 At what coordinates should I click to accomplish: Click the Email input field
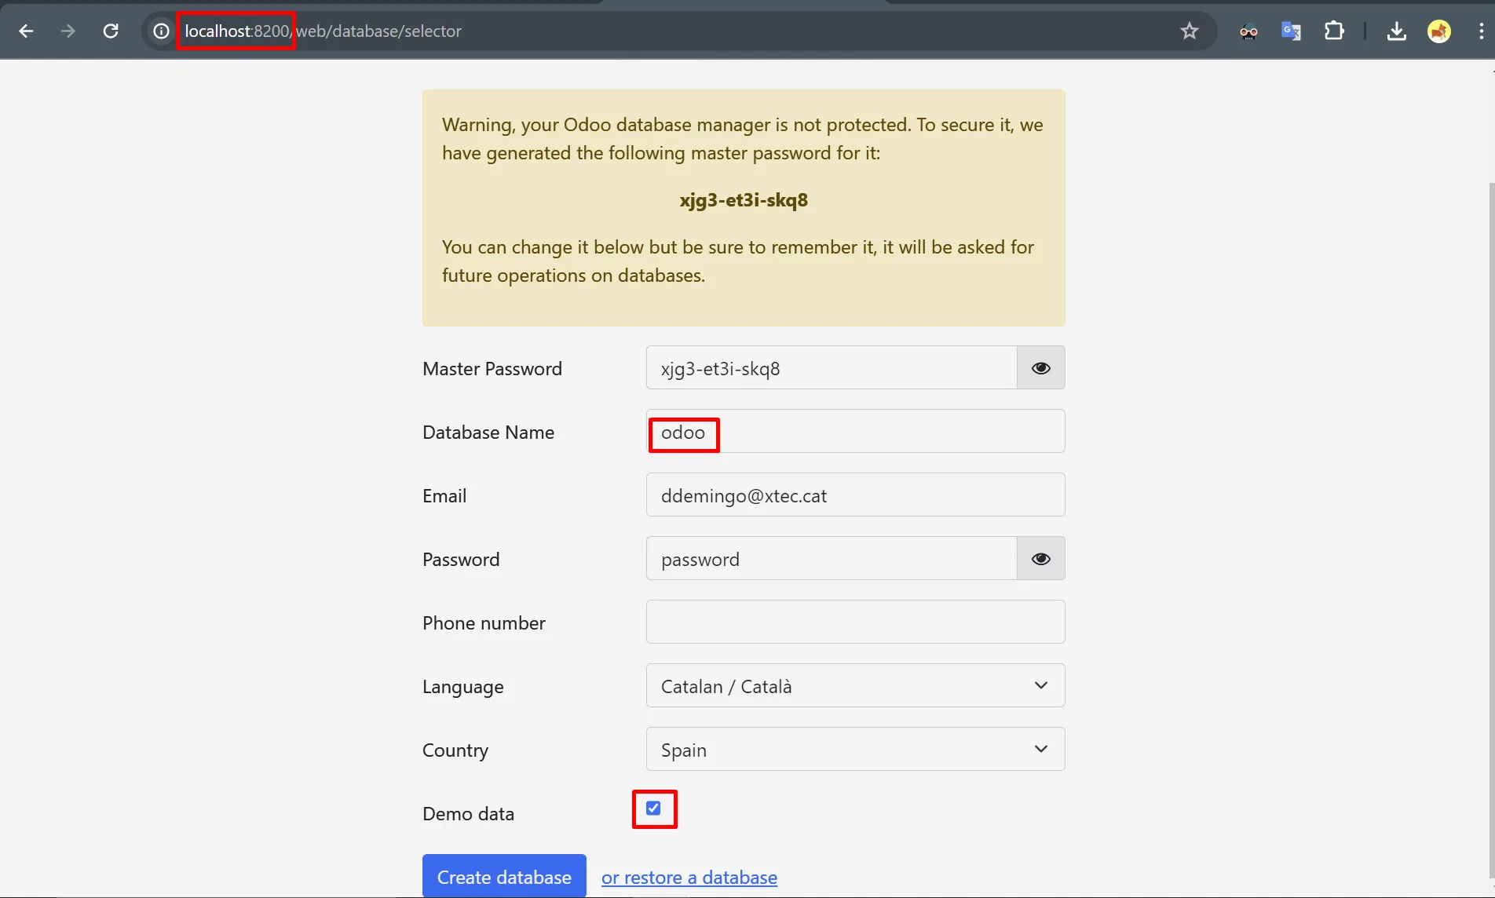(x=854, y=495)
